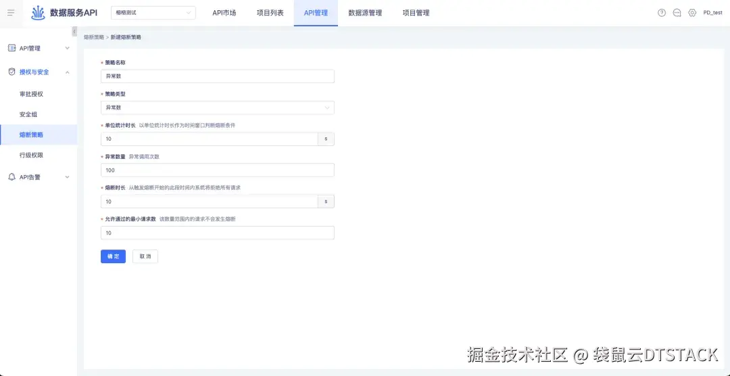The height and width of the screenshot is (376, 730).
Task: Click the PD_test user name
Action: tap(713, 13)
